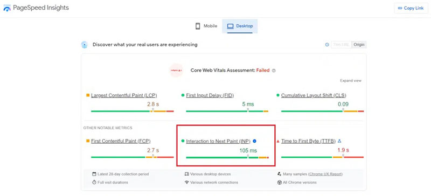
Task: Click Various network connections text
Action: 214,182
